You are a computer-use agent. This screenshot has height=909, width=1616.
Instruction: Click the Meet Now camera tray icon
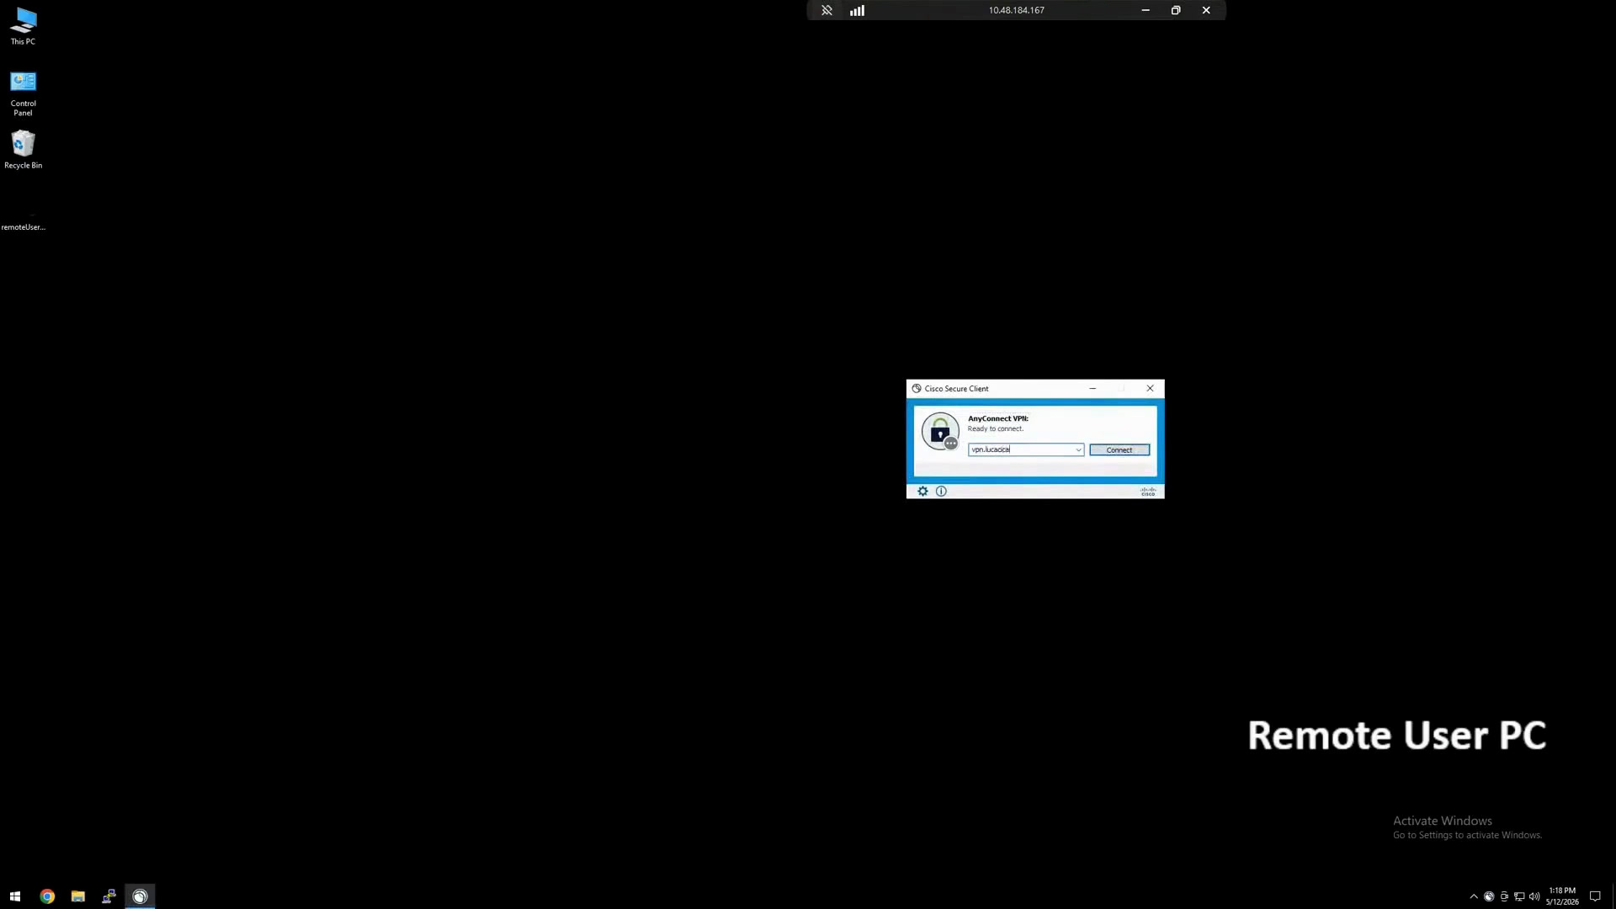(1504, 896)
